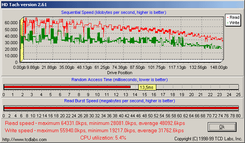This screenshot has height=143, width=245.
Task: Click the 35.00gb drive position label
Action: pyautogui.click(x=67, y=67)
